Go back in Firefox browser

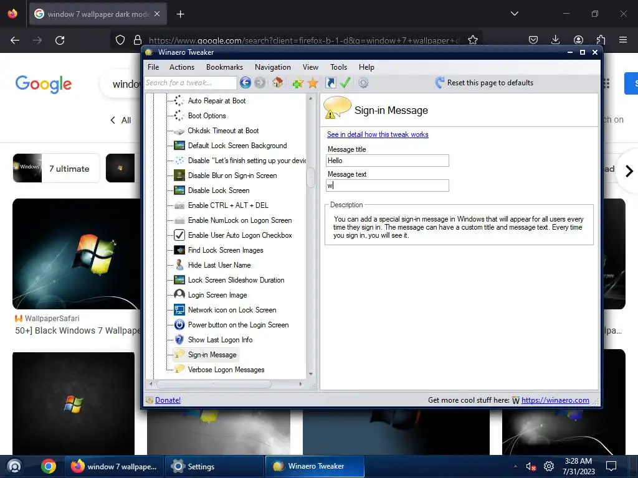(15, 40)
